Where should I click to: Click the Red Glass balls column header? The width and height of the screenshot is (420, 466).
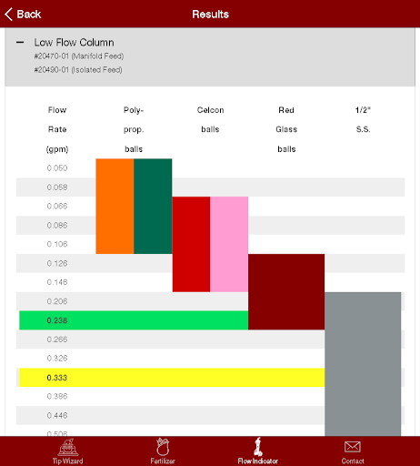click(286, 130)
